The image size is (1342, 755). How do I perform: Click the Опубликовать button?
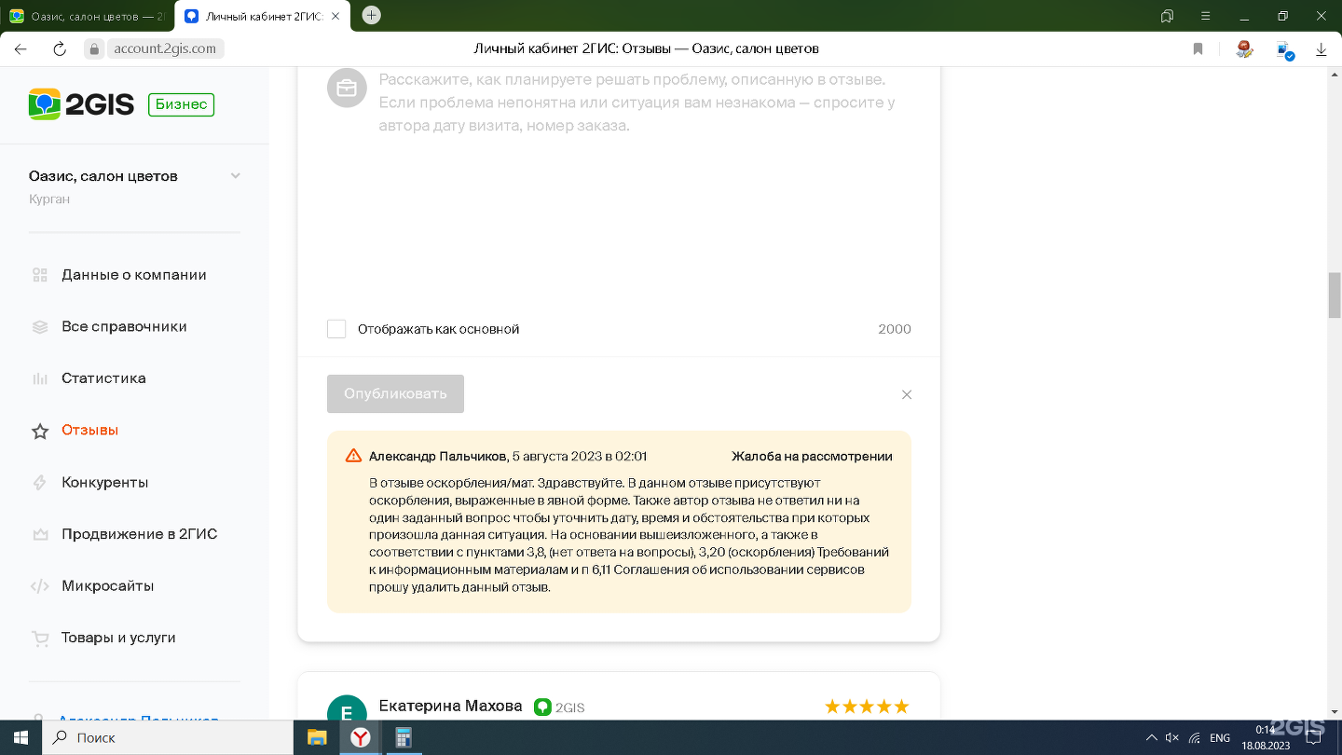click(x=395, y=393)
